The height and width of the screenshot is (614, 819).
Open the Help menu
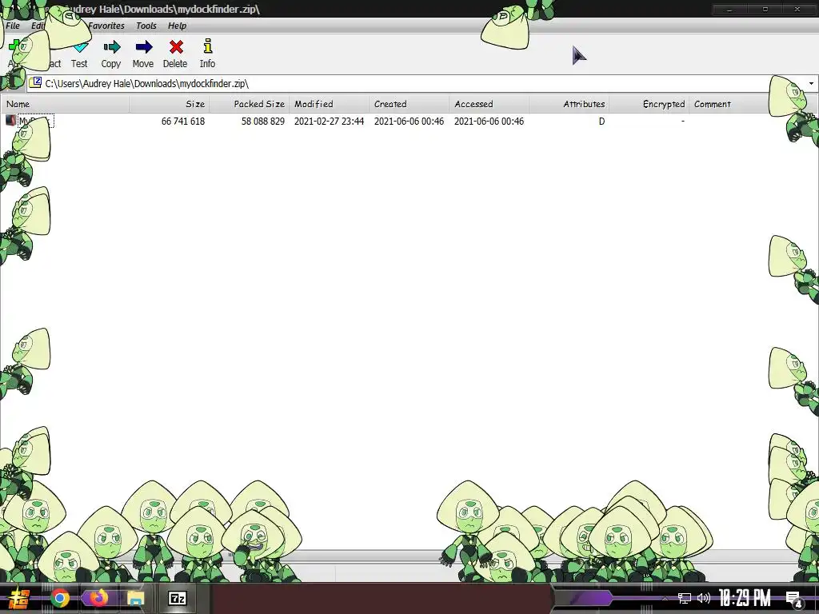pos(177,26)
